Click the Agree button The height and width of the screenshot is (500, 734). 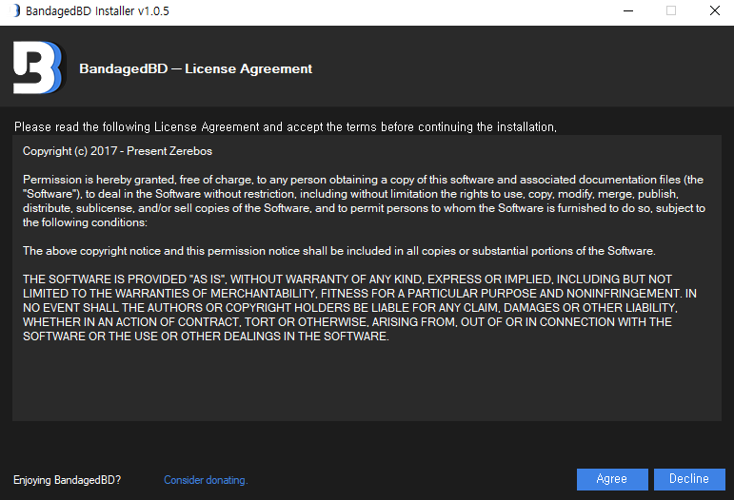pos(612,479)
